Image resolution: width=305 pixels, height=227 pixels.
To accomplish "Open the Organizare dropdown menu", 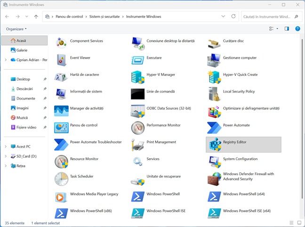I will [x=16, y=29].
